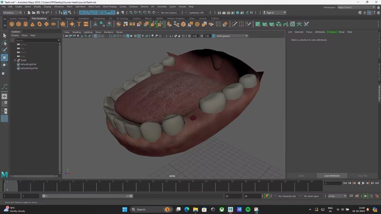Select the Polygon Cube shelf icon
The image size is (381, 214).
(19, 24)
